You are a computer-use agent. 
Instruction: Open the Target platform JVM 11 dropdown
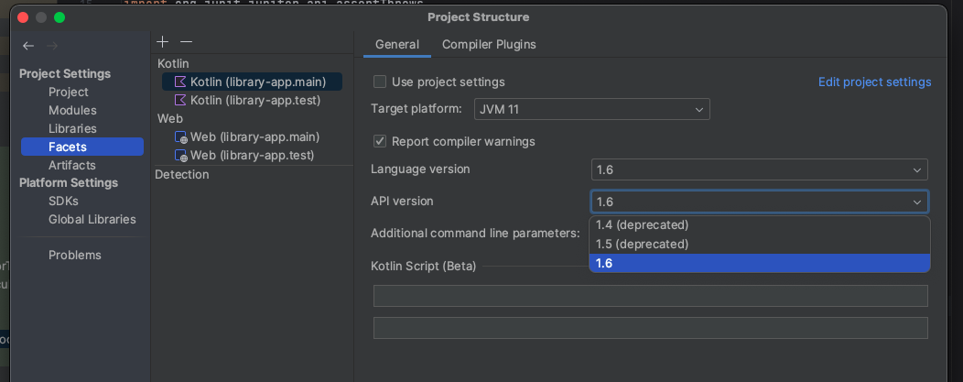click(x=592, y=109)
